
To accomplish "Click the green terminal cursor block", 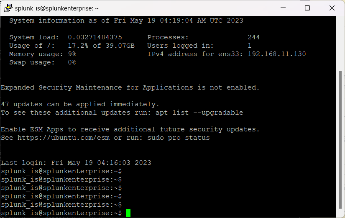I will [128, 213].
